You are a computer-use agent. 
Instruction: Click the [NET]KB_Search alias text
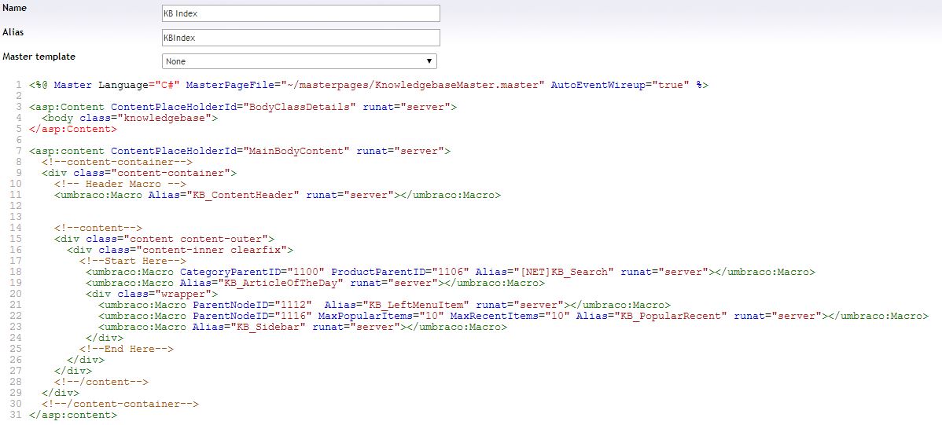pyautogui.click(x=565, y=272)
